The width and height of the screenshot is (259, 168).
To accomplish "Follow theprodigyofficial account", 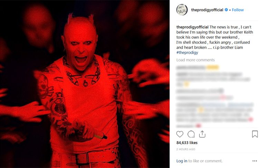I will point(238,10).
